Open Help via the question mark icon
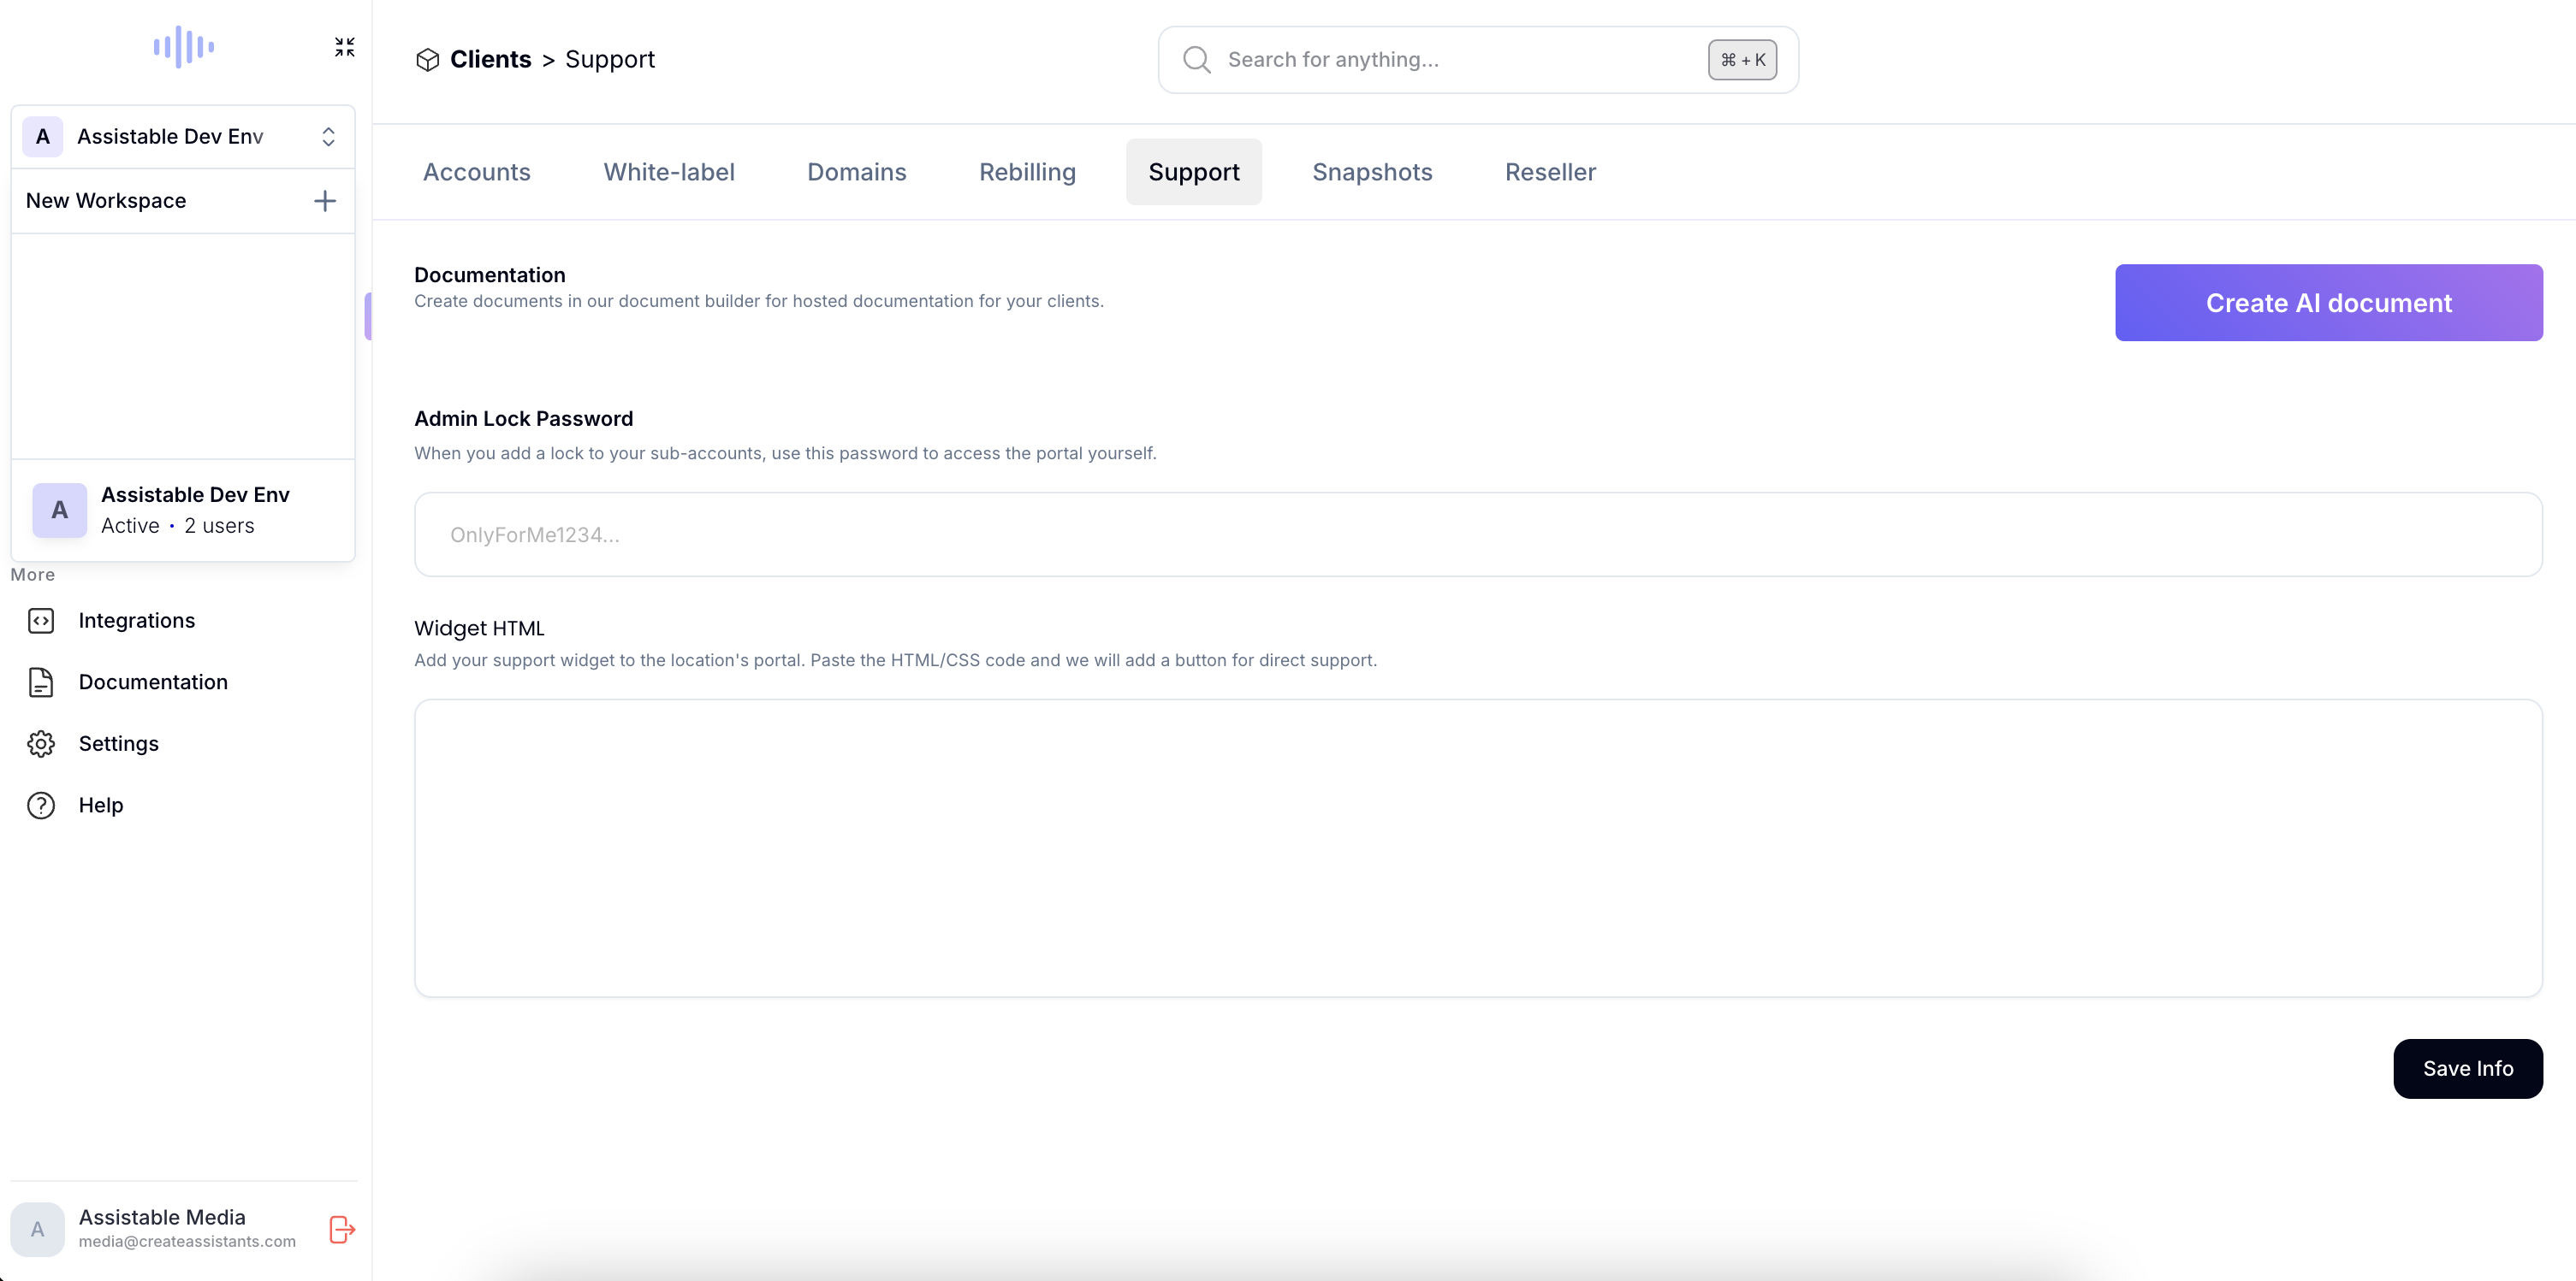This screenshot has width=2576, height=1281. tap(41, 806)
